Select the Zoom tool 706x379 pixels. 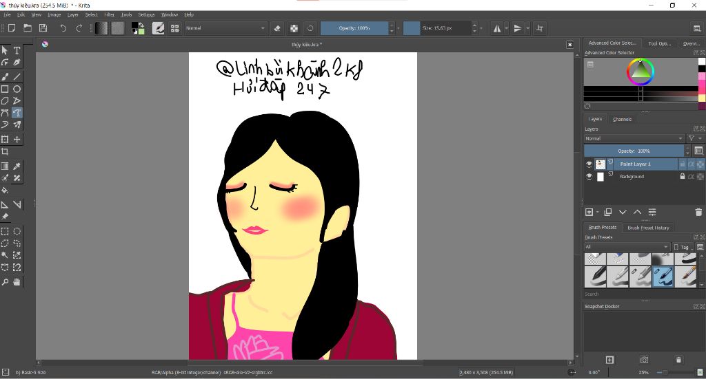coord(5,282)
